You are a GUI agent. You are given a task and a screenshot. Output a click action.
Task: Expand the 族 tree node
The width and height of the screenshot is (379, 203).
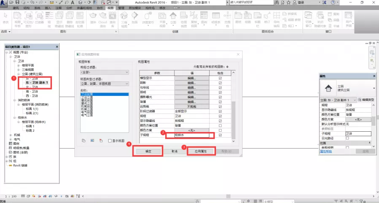pos(6,157)
